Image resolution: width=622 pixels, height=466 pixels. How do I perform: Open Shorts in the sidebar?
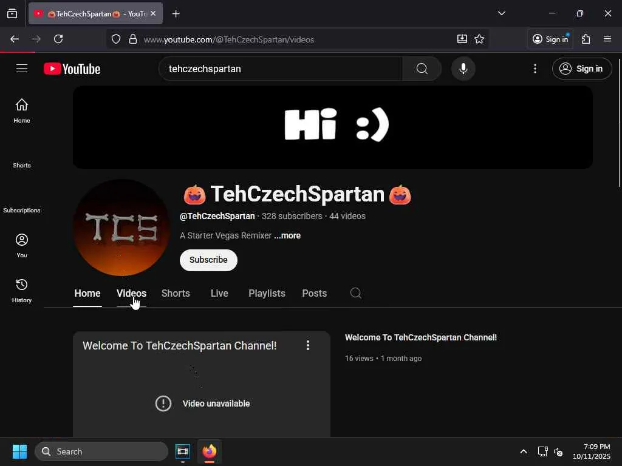pyautogui.click(x=22, y=165)
